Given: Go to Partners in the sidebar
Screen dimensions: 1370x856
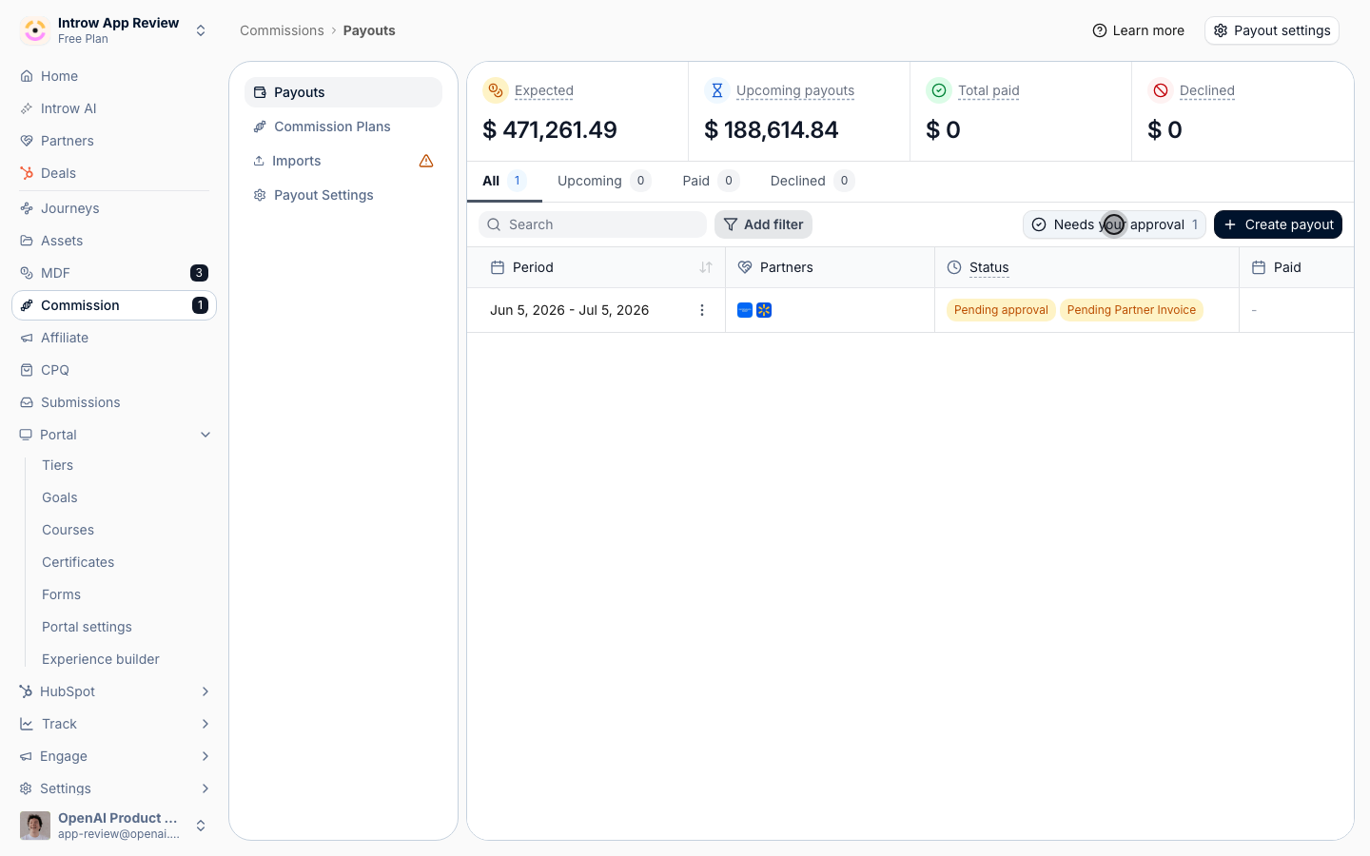Looking at the screenshot, I should [x=114, y=141].
